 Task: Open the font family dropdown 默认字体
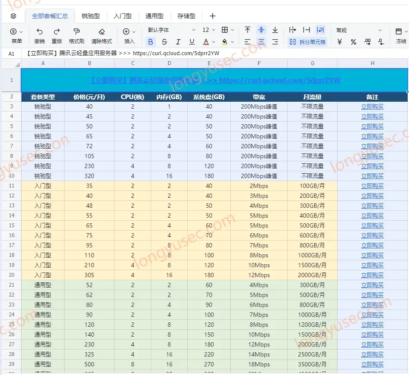point(172,30)
